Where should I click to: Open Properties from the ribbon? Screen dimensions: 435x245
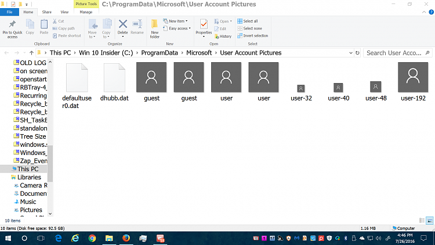click(x=204, y=29)
